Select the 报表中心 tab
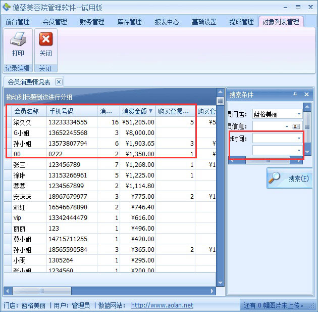The width and height of the screenshot is (318, 312). (167, 22)
